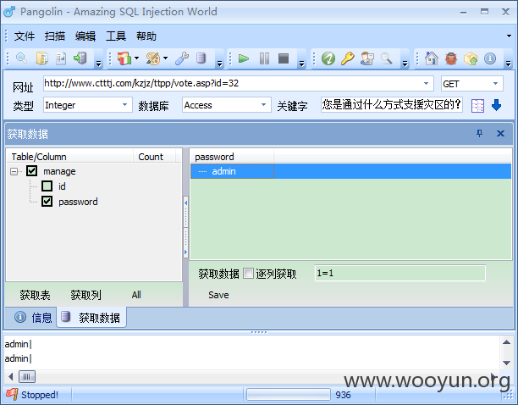Image resolution: width=518 pixels, height=405 pixels.
Task: Uncheck the password column checkbox
Action: click(x=47, y=202)
